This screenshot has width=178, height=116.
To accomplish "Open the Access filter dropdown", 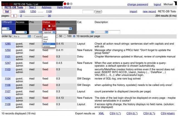I will pos(21,32).
